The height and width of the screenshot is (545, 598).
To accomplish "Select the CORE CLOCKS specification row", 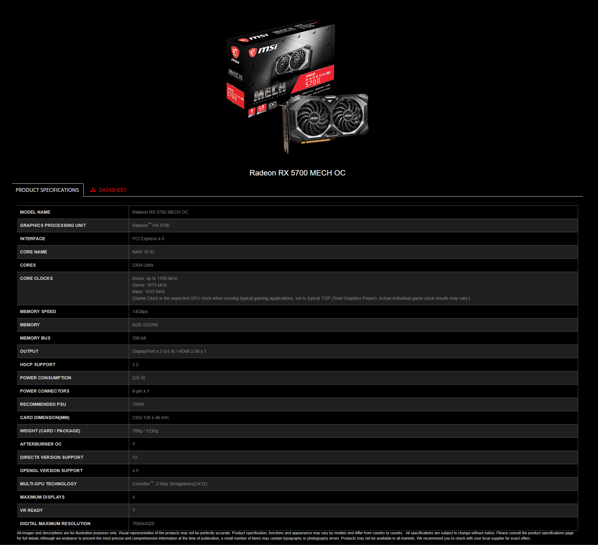I will (x=36, y=278).
